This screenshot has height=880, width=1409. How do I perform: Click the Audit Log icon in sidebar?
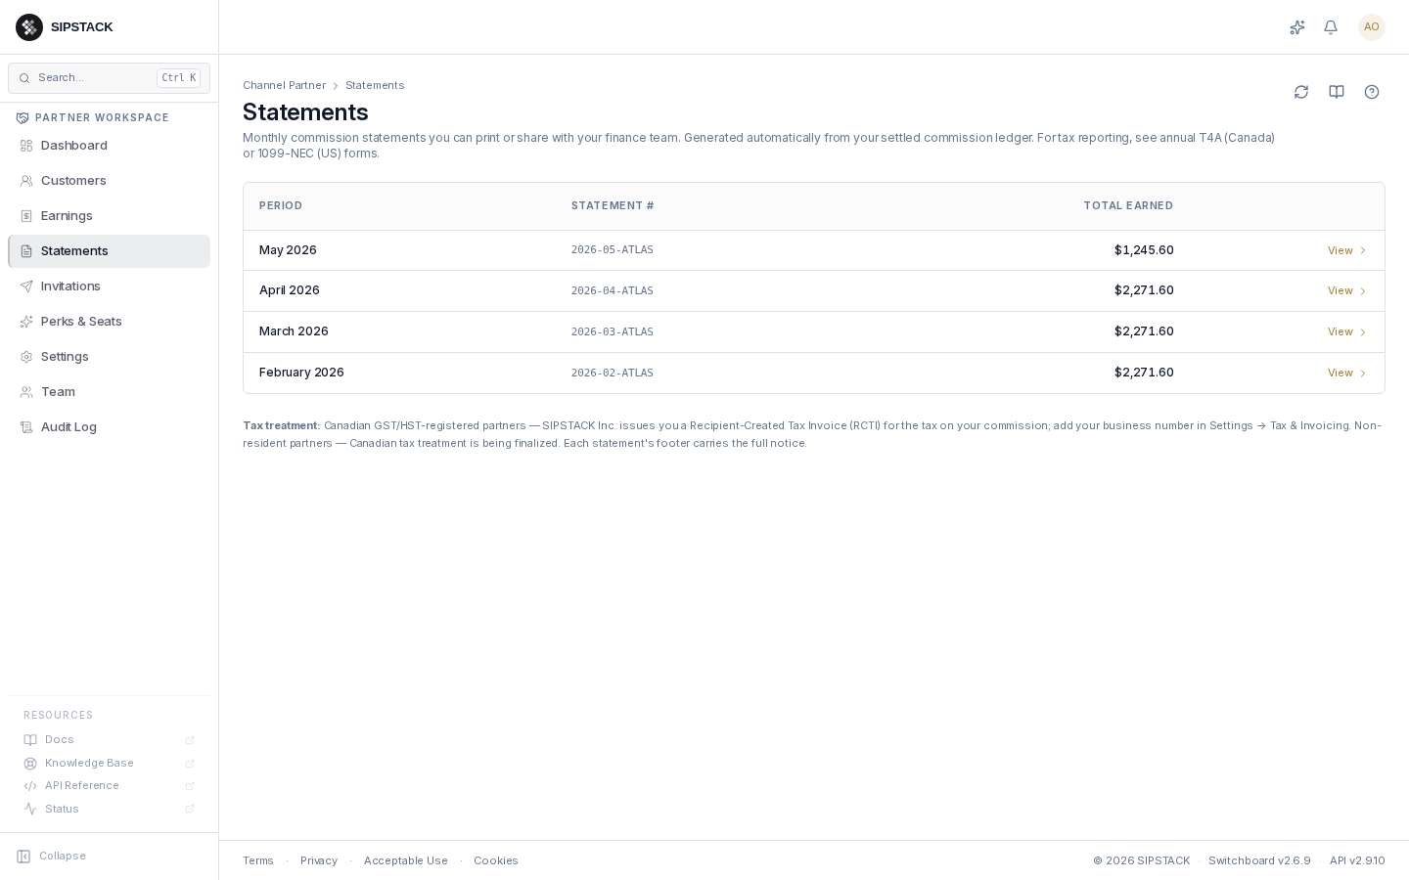click(26, 427)
